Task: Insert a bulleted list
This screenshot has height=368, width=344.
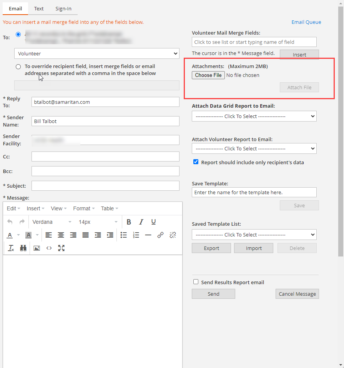Action: 124,235
